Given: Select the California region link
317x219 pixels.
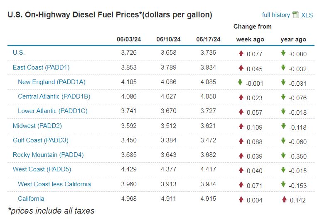Looking at the screenshot, I should (x=31, y=199).
